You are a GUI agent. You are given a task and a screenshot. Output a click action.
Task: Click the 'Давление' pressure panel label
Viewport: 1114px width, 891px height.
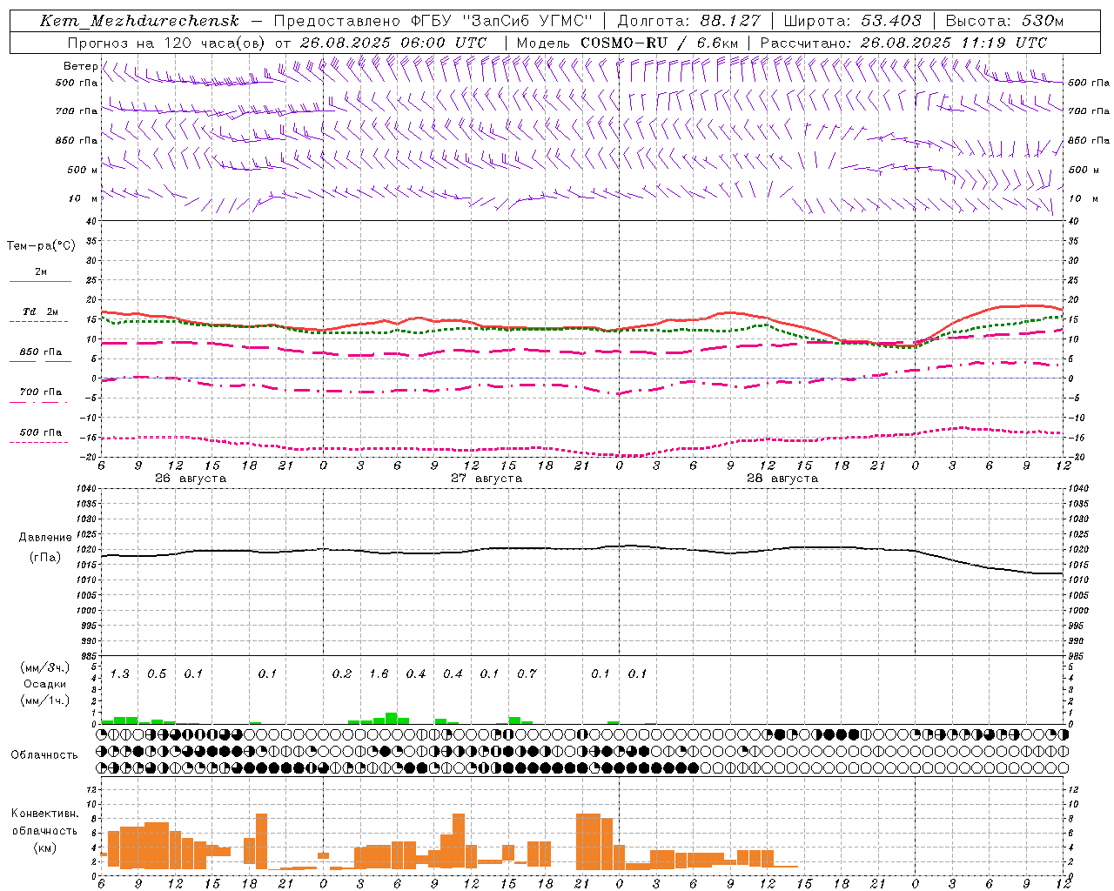[45, 538]
